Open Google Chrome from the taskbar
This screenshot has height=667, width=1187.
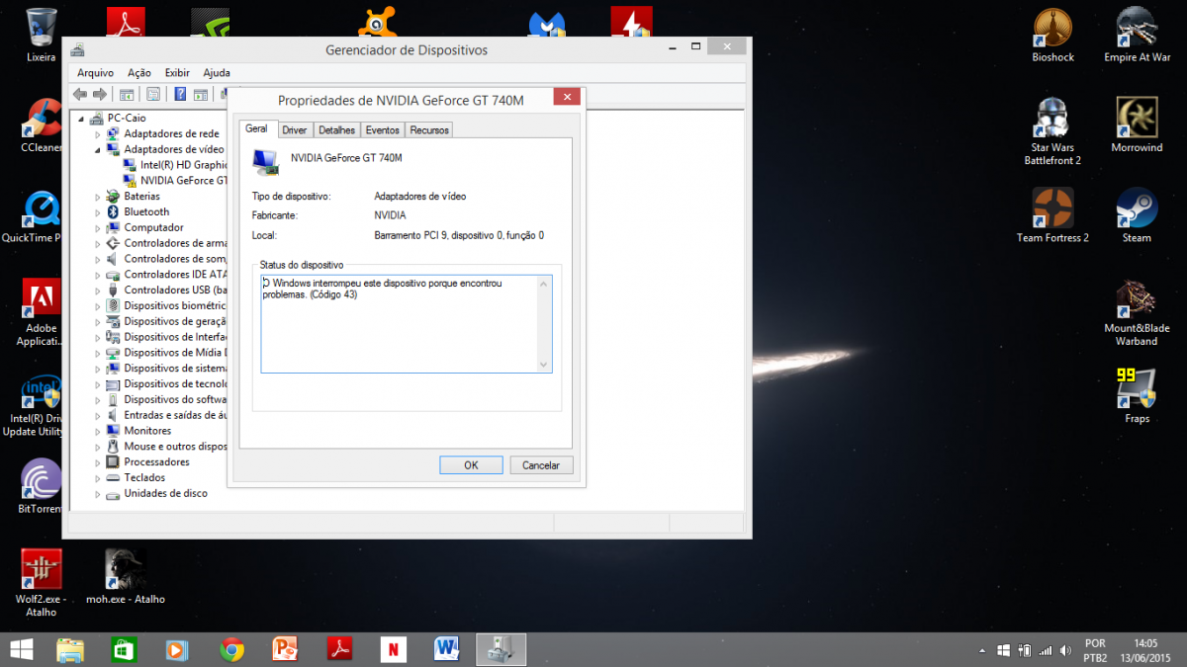232,649
